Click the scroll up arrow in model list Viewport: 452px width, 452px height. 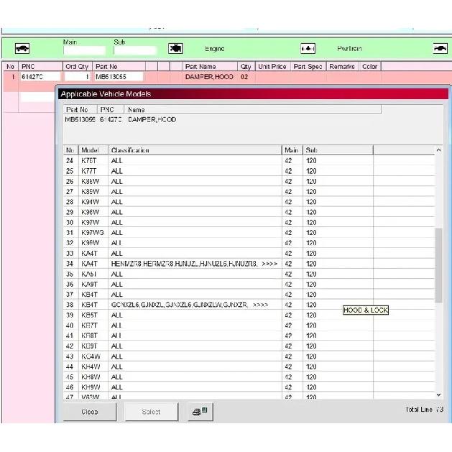pyautogui.click(x=438, y=150)
